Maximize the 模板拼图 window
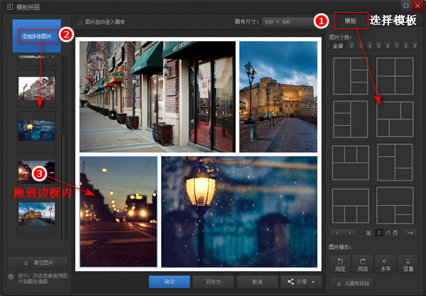Viewport: 426px width, 296px height. [x=406, y=6]
